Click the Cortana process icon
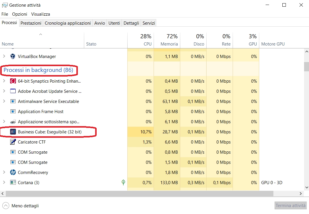Viewport: 309px width, 214px height. pyautogui.click(x=13, y=183)
